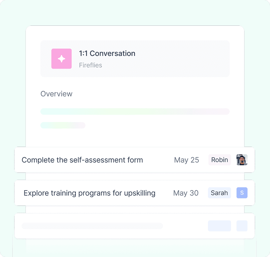Select the Fireflies subtitle text
Viewport: 270px width, 257px height.
coord(90,65)
